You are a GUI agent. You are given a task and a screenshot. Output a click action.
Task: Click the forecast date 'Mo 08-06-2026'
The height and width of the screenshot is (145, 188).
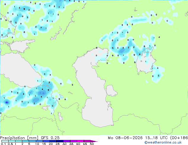125,138
